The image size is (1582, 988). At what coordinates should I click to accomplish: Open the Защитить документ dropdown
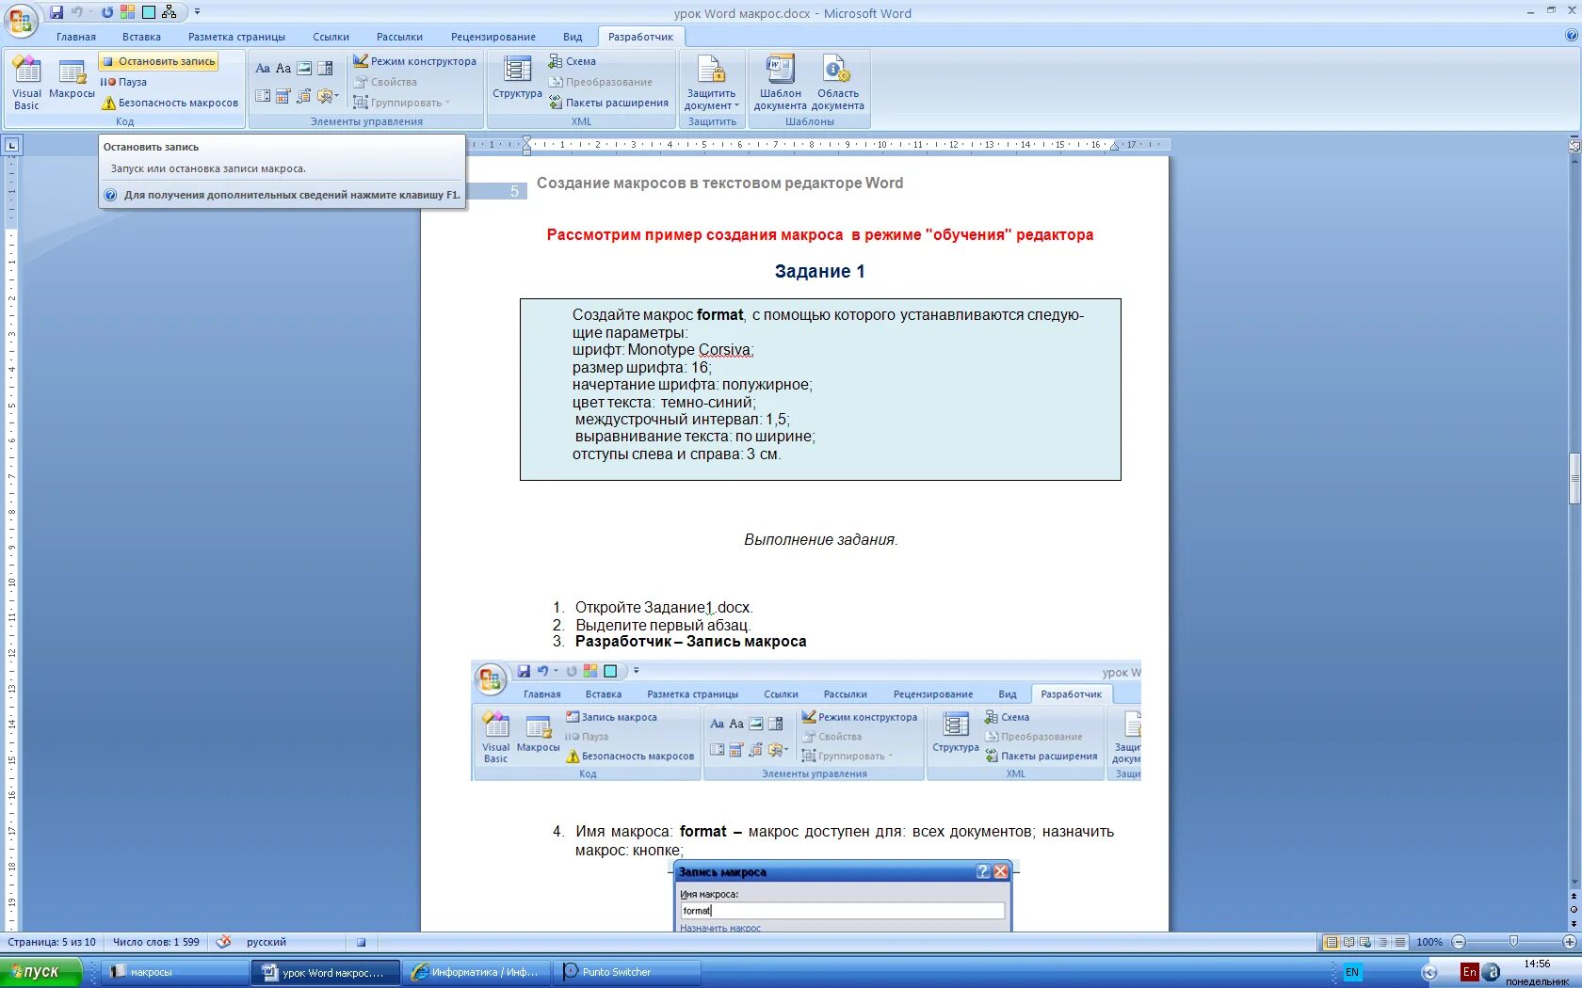pos(711,83)
